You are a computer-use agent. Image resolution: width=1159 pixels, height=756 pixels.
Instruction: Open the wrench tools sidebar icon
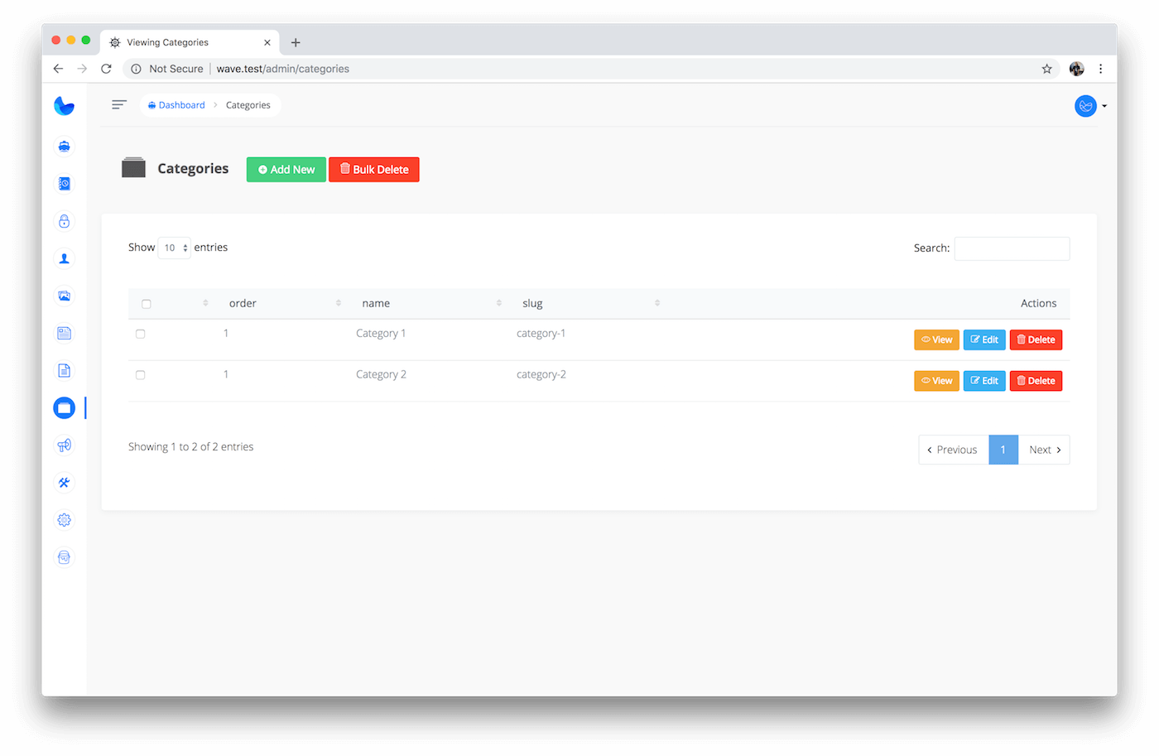click(64, 483)
